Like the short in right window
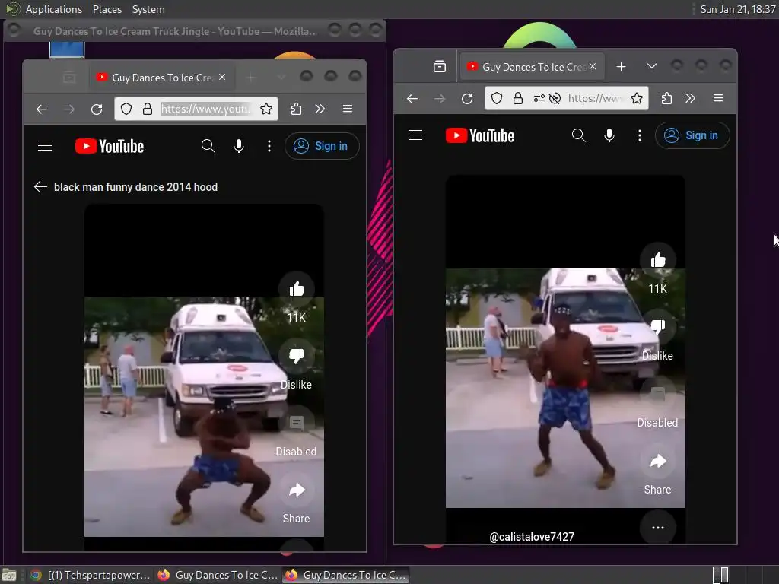The image size is (779, 584). [658, 260]
